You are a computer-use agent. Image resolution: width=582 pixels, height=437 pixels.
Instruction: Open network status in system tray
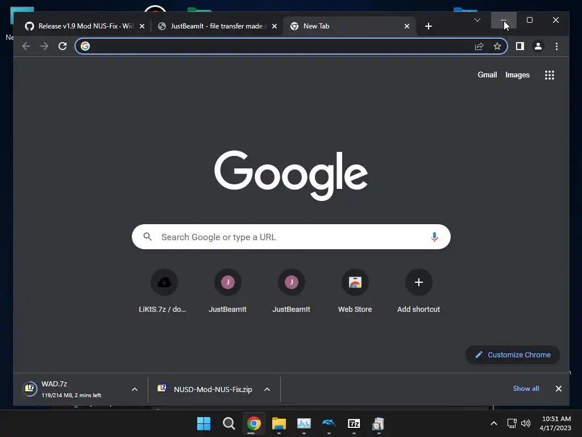click(512, 423)
